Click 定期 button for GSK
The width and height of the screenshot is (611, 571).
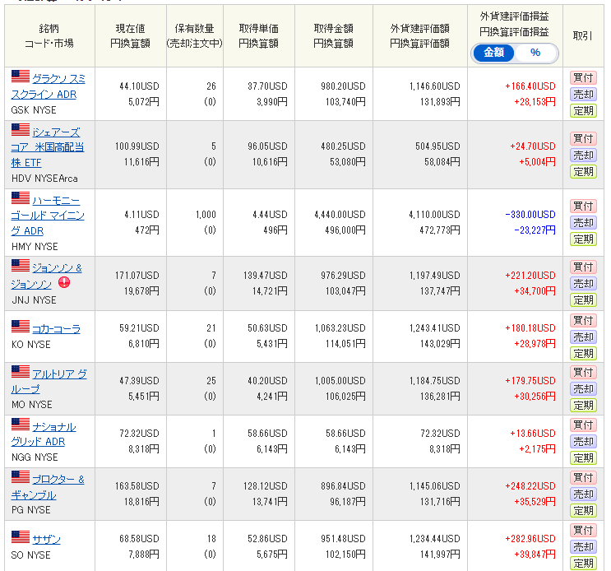(x=583, y=111)
